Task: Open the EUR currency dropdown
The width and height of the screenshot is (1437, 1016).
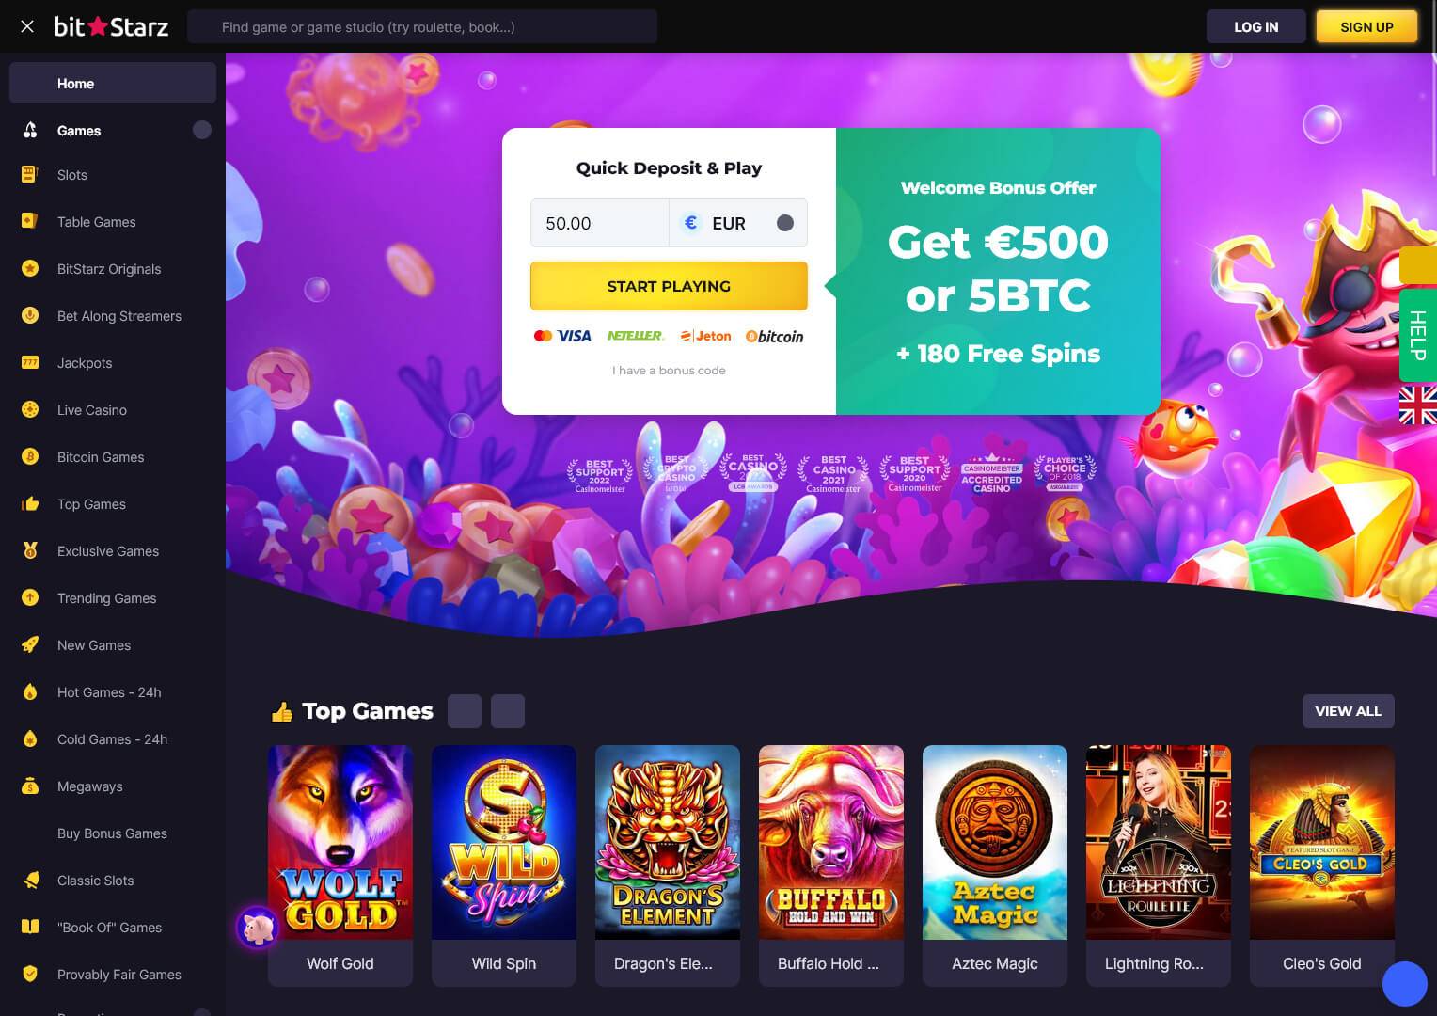Action: pyautogui.click(x=738, y=223)
